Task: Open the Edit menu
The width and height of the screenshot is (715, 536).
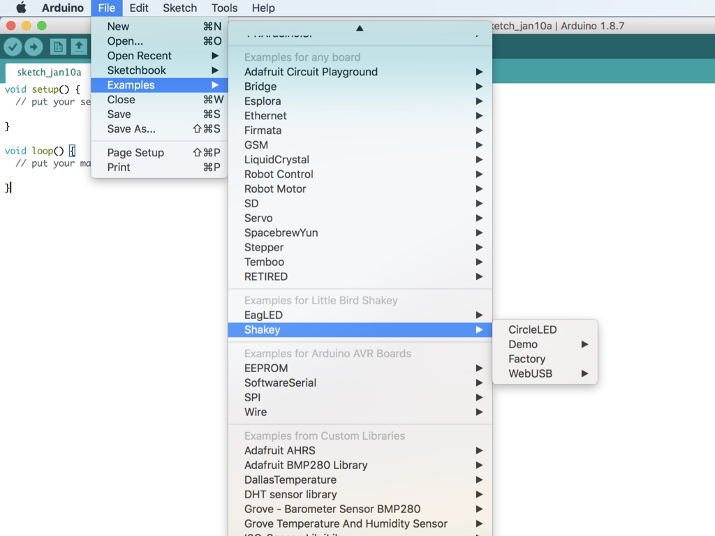Action: point(139,8)
